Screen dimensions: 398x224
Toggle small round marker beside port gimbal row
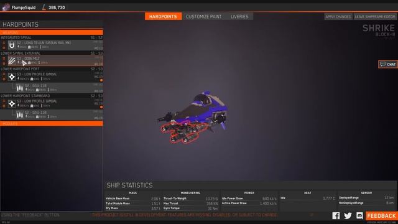4,79
